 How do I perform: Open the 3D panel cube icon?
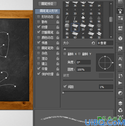120,38
